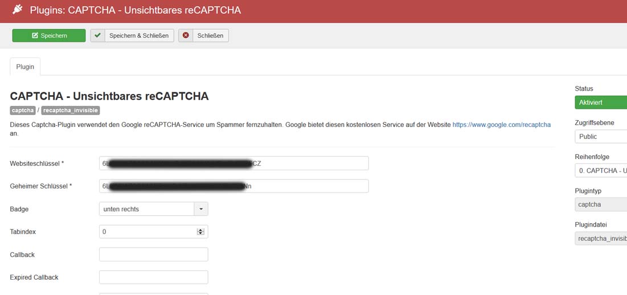The width and height of the screenshot is (627, 295).
Task: Click the page title Plugins: CAPTCHA text
Action: tap(135, 10)
